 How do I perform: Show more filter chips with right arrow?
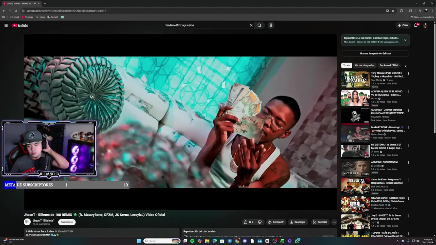[405, 66]
